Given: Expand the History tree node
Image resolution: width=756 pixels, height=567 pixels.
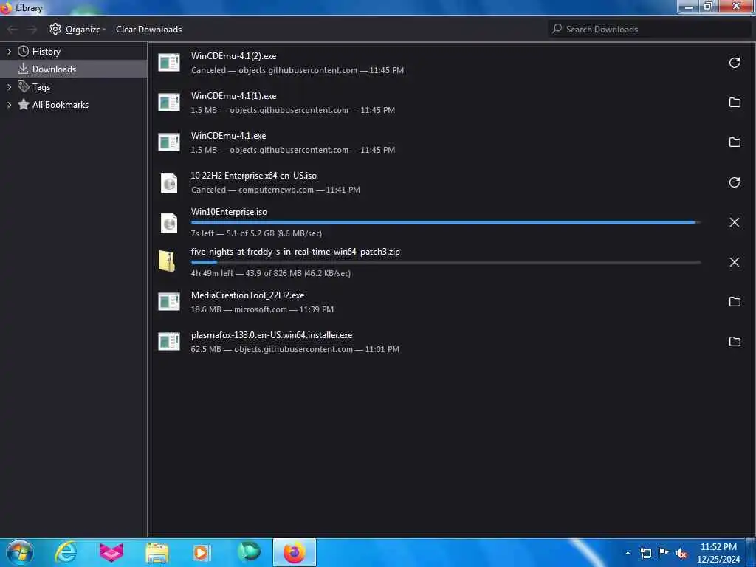Looking at the screenshot, I should pyautogui.click(x=9, y=51).
